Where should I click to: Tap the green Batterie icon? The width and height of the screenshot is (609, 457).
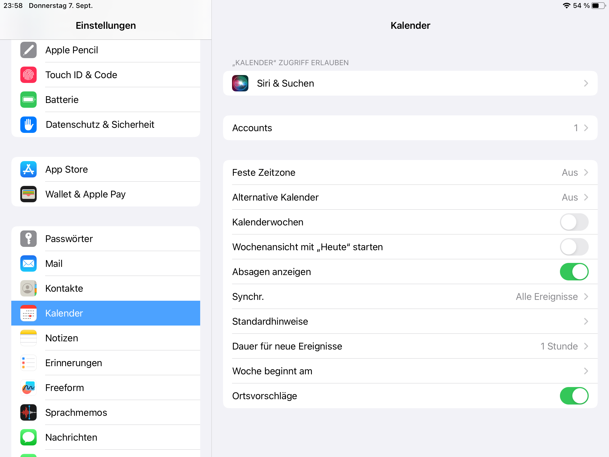(x=28, y=100)
